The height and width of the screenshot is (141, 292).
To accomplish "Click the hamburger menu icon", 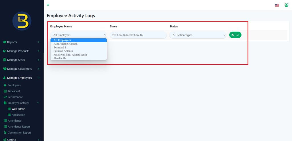I will pyautogui.click(x=48, y=5).
